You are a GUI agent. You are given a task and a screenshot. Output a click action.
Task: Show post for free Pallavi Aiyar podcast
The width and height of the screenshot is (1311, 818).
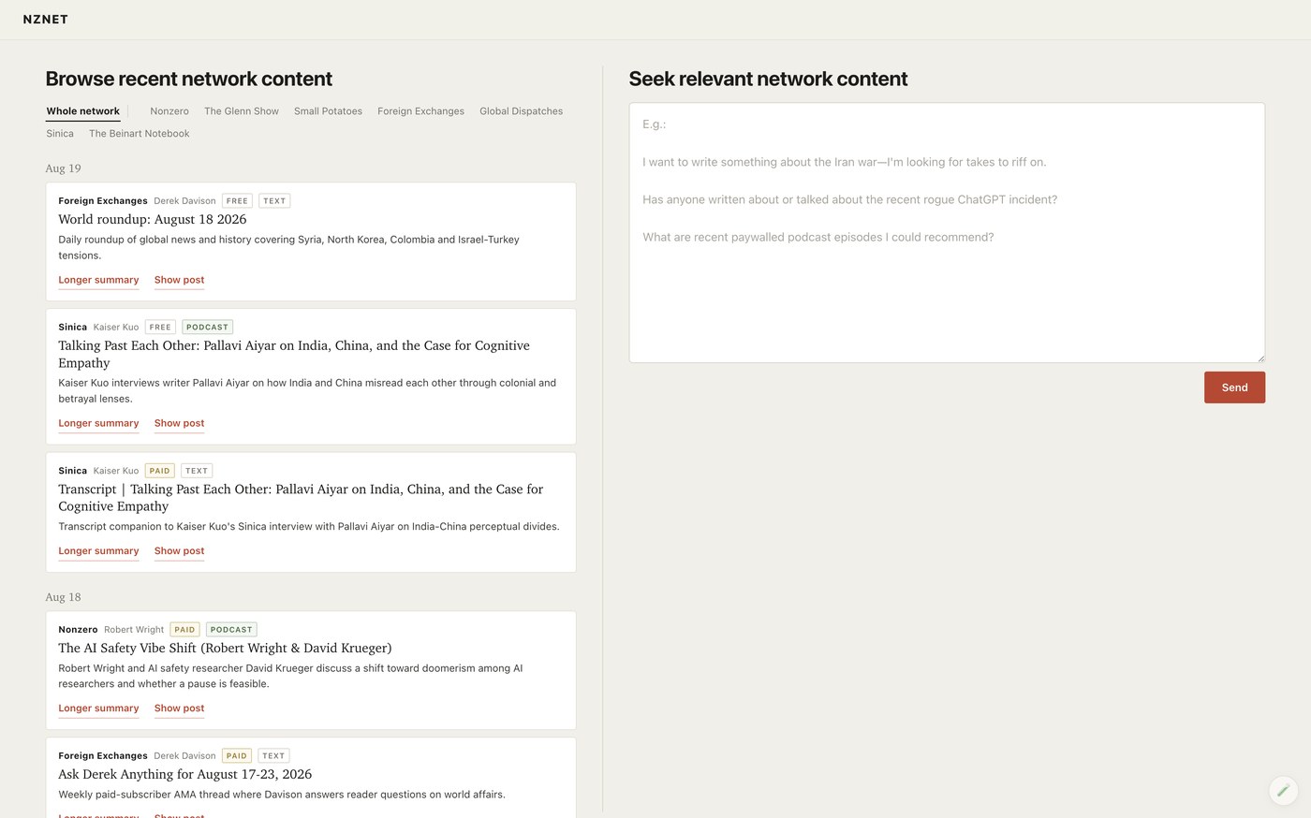pyautogui.click(x=179, y=423)
